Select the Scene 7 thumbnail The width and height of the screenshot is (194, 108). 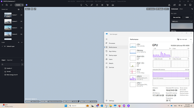pyautogui.click(x=8, y=15)
